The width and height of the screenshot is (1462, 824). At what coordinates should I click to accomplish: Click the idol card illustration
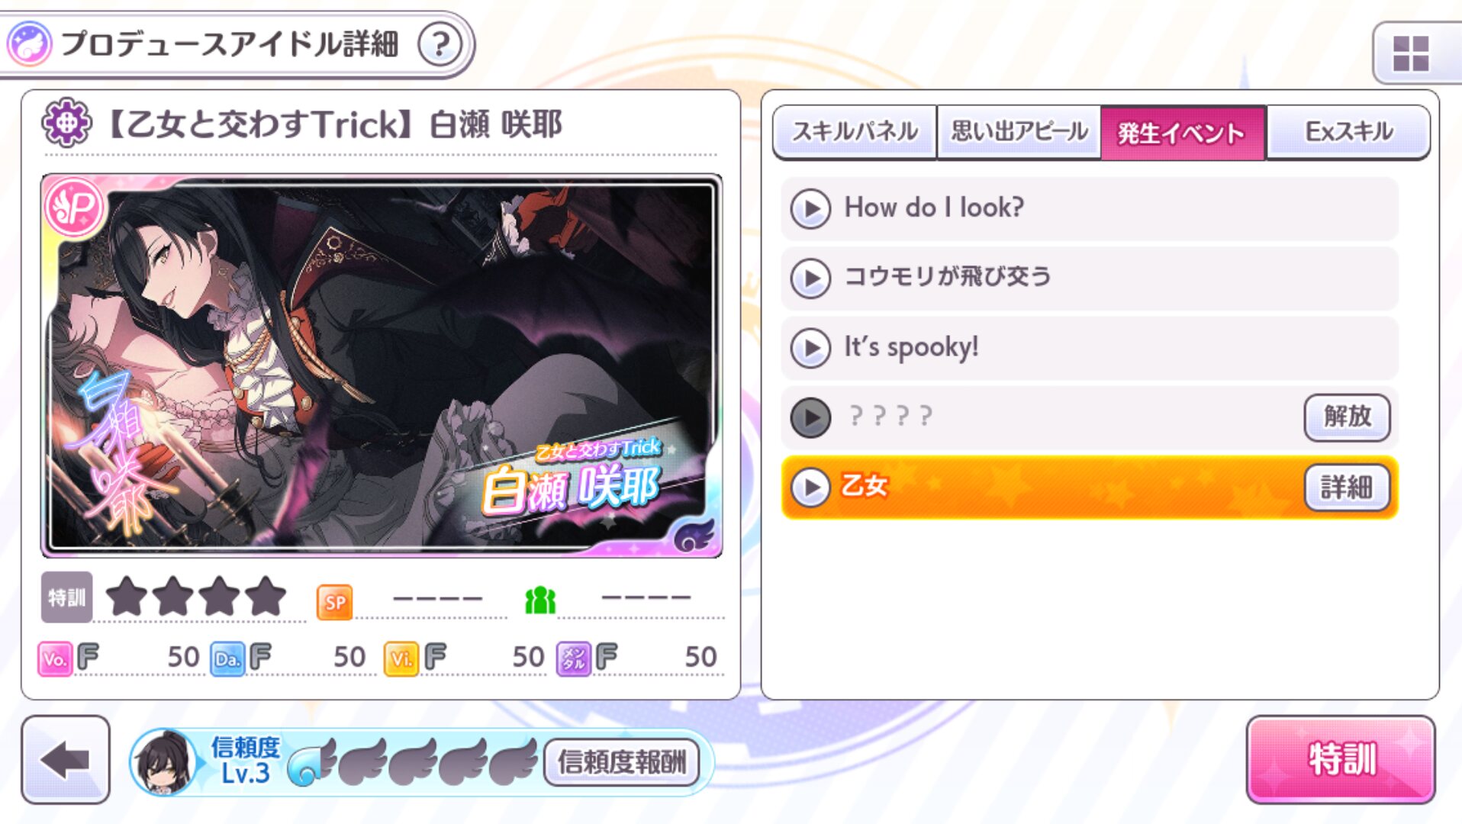(x=382, y=366)
